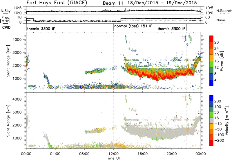Click the 2000 tick of power panel axis
The width and height of the screenshot is (232, 160).
point(17,65)
